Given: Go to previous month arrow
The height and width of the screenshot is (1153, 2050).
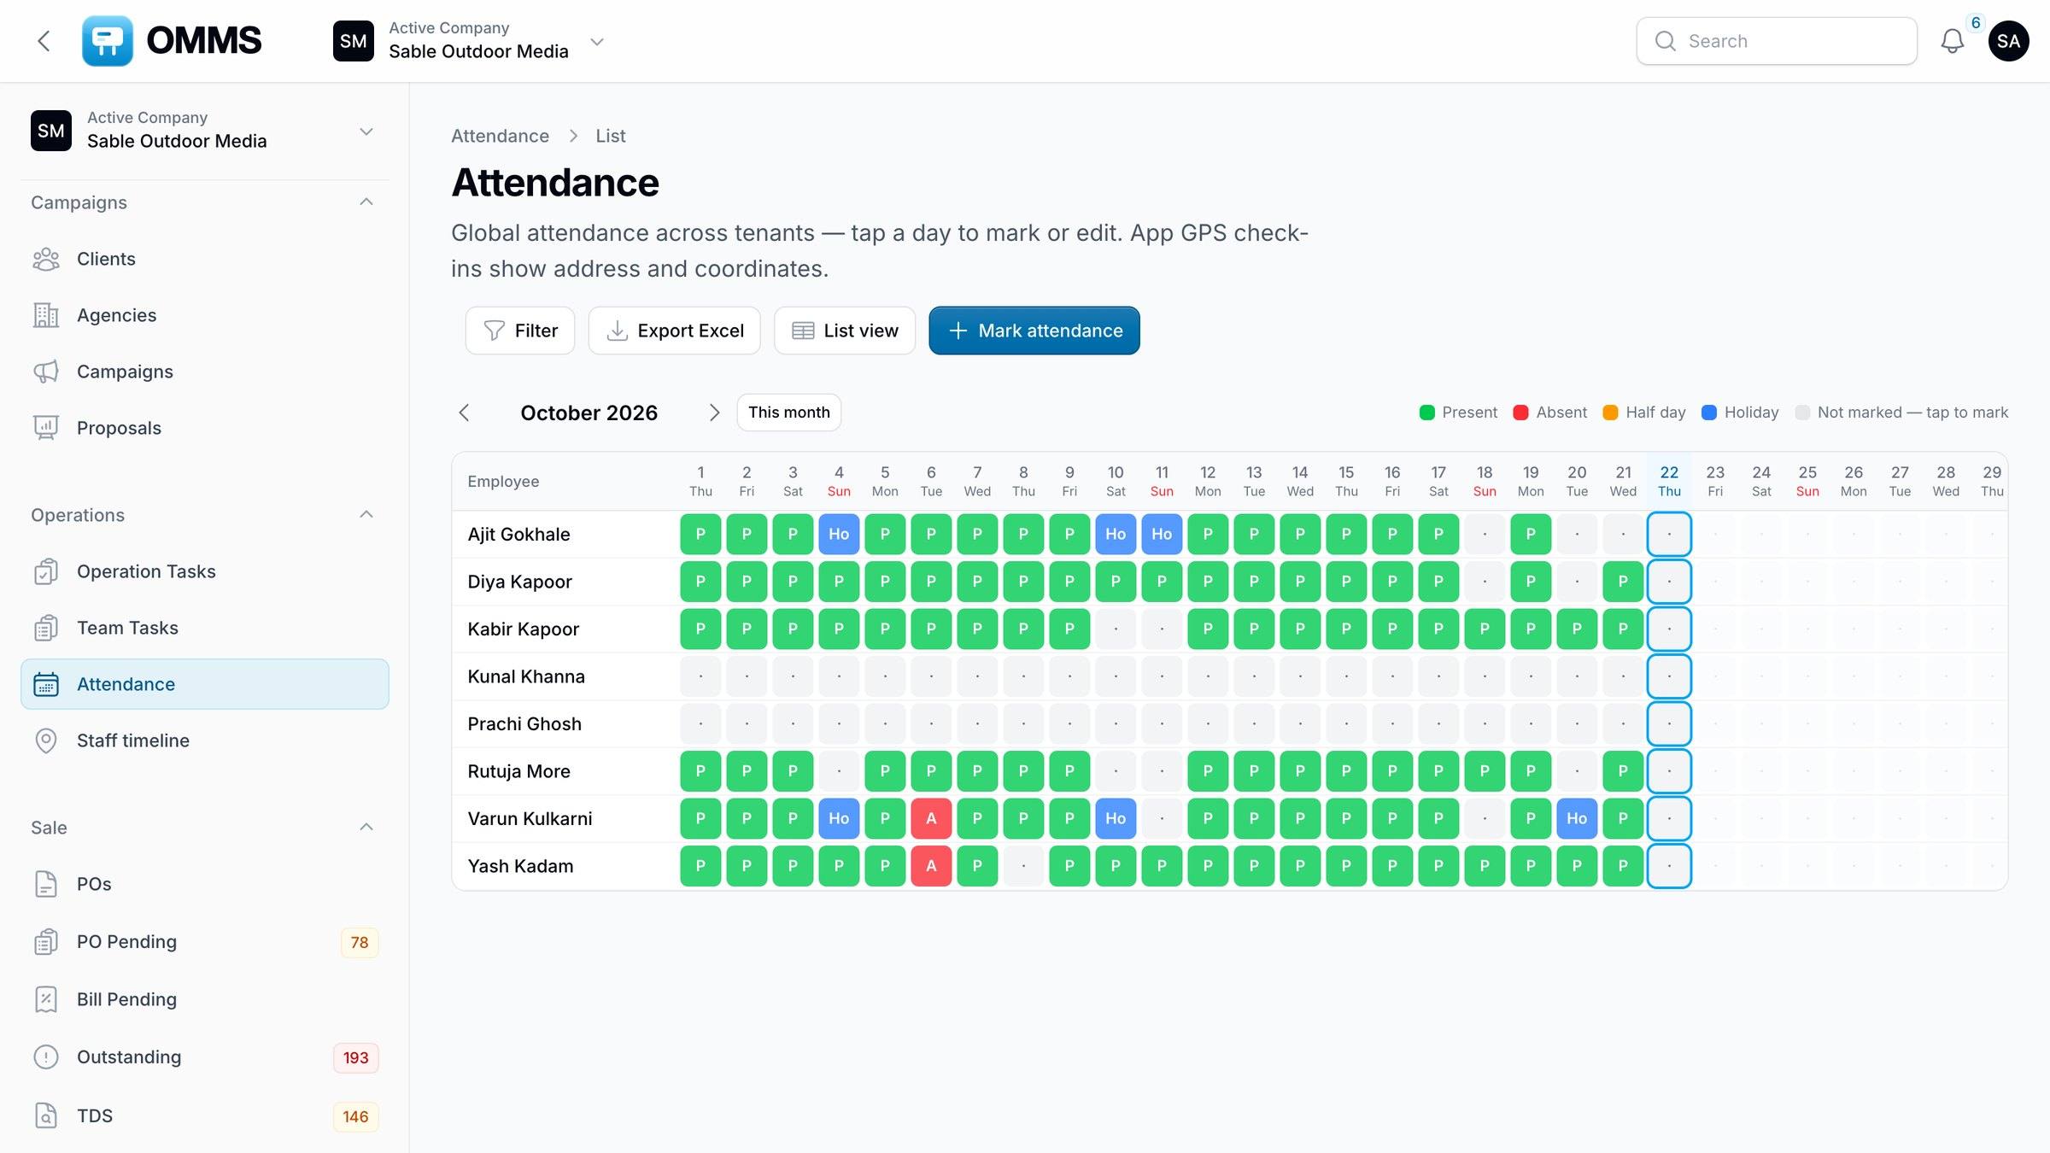Looking at the screenshot, I should (x=465, y=413).
